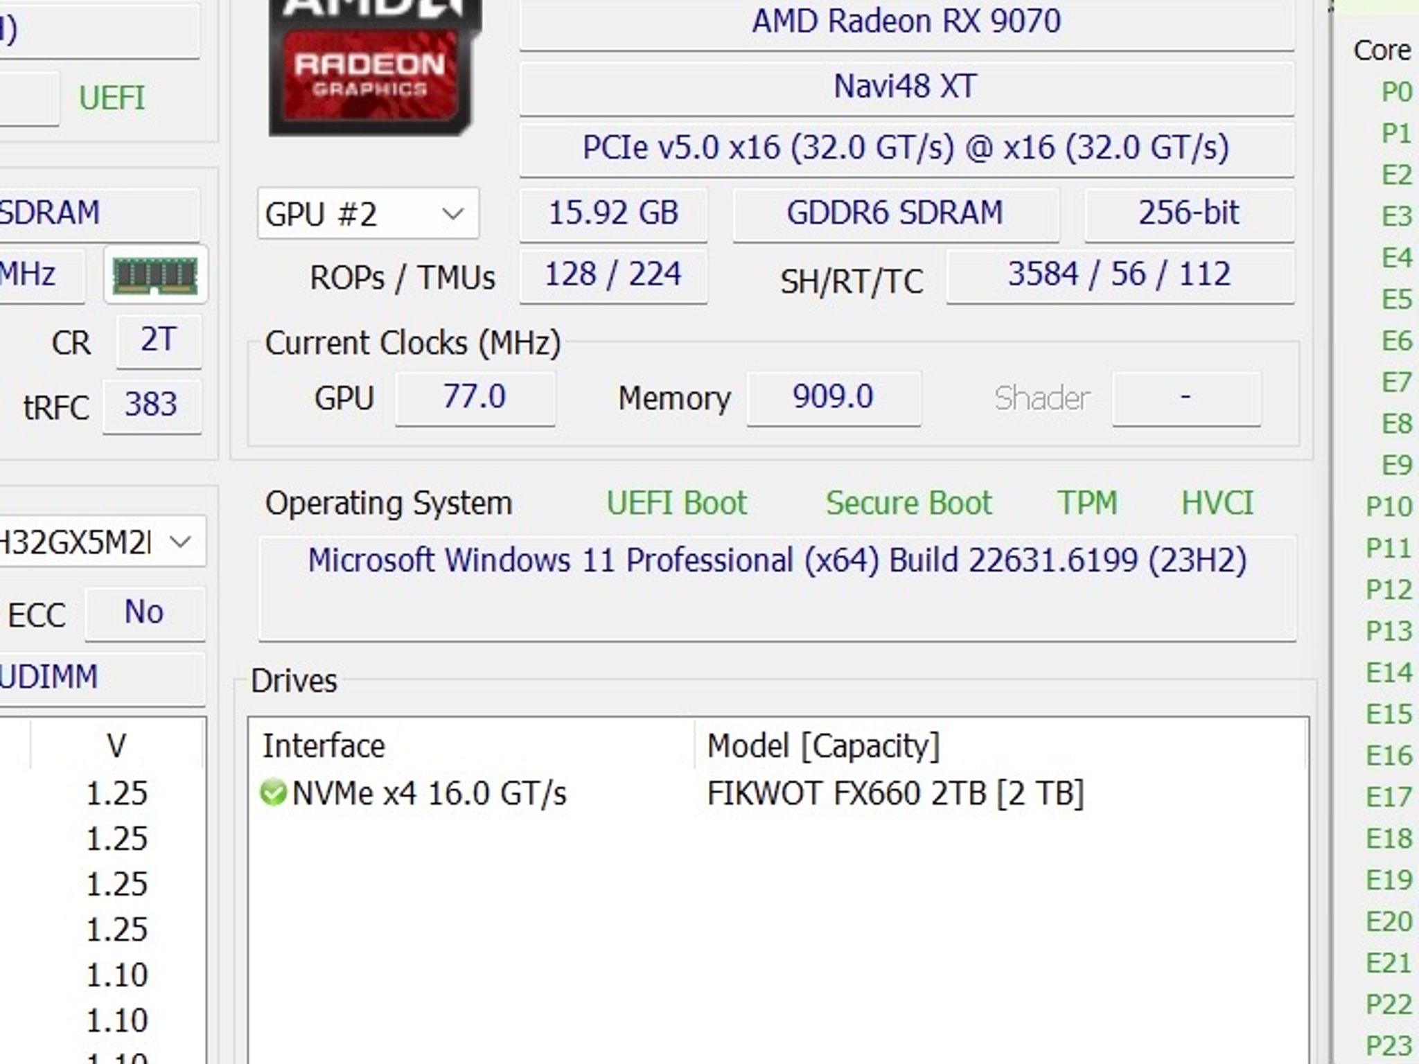The width and height of the screenshot is (1419, 1064).
Task: Select the 128 / 224 ROPs/TMUs value
Action: tap(613, 275)
